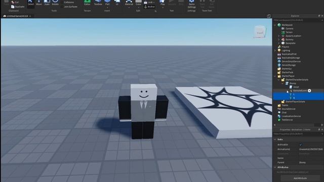
Task: Collapse the StarterCharacterScripts node
Action: click(279, 80)
